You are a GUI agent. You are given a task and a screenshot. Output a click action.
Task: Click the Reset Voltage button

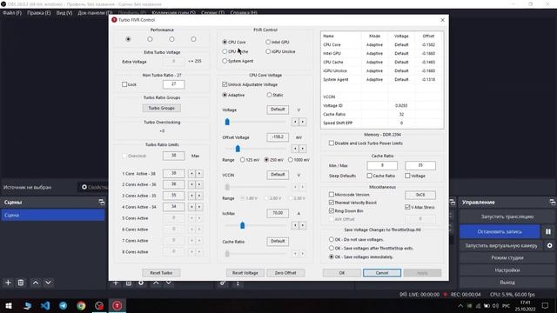click(245, 272)
